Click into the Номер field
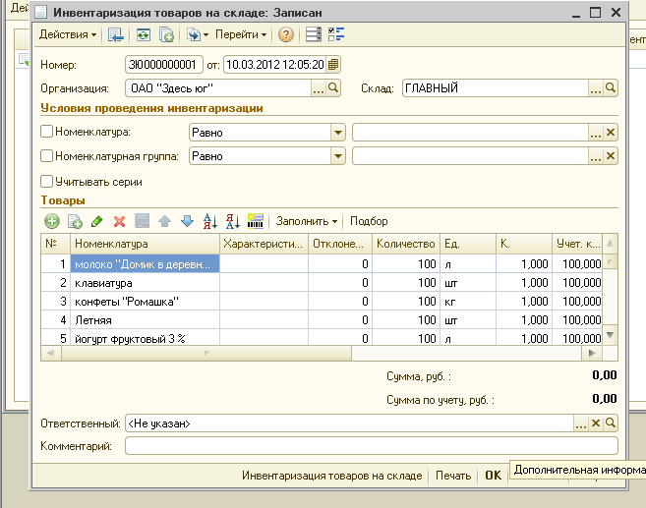Image resolution: width=646 pixels, height=508 pixels. coord(163,65)
